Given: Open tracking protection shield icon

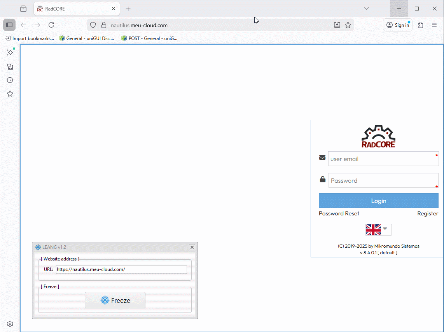Looking at the screenshot, I should coord(93,25).
